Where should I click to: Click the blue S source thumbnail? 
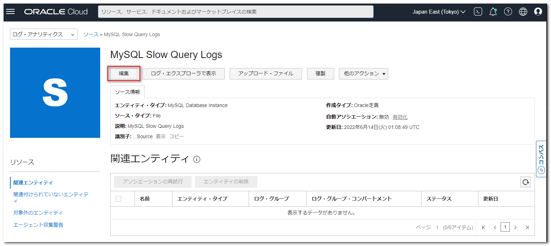pyautogui.click(x=55, y=93)
